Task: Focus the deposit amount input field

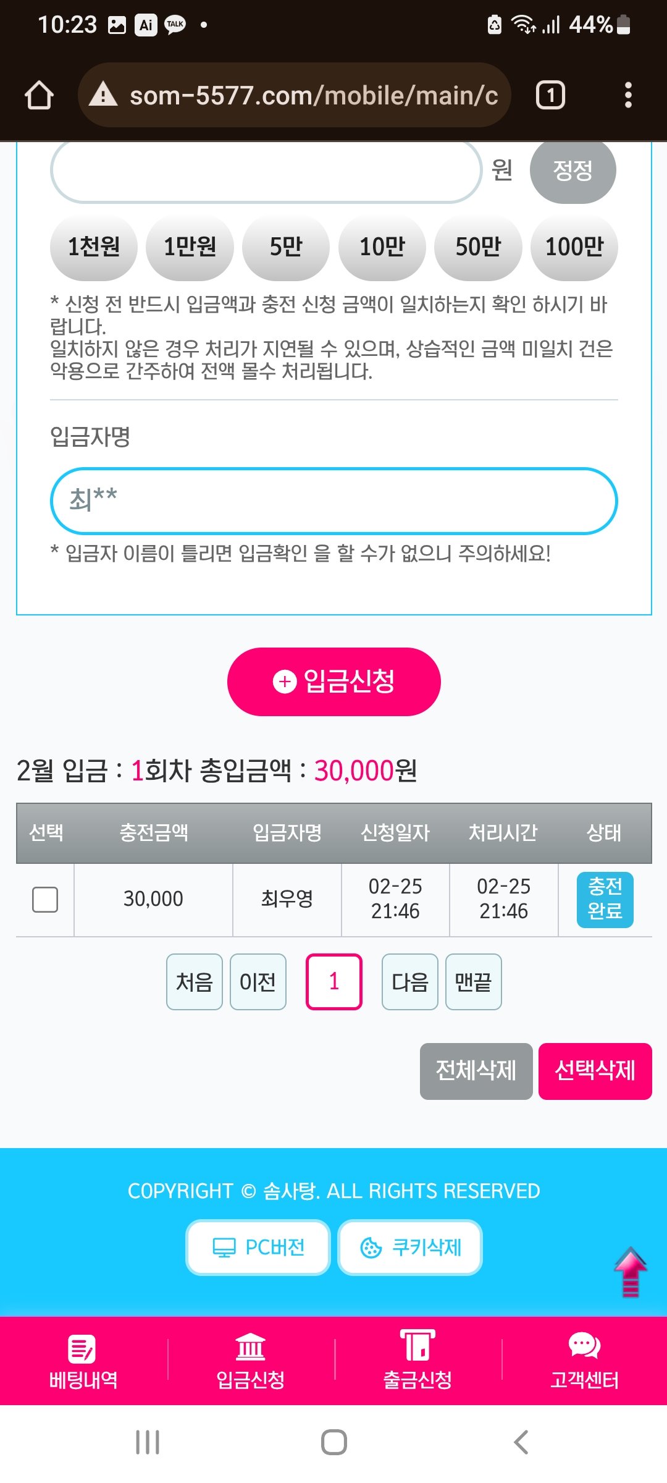Action: point(266,171)
